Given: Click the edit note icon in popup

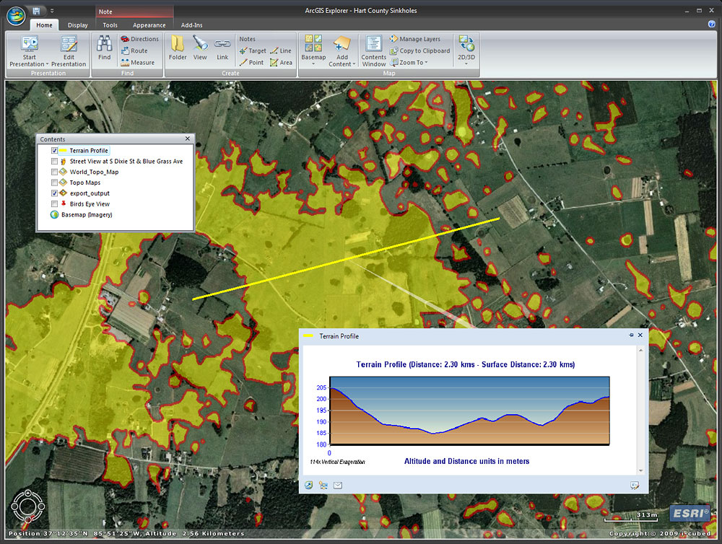Looking at the screenshot, I should click(x=635, y=485).
